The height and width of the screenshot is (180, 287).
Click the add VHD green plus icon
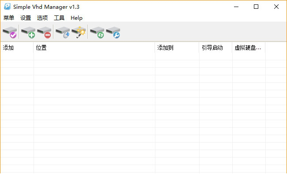tap(28, 32)
